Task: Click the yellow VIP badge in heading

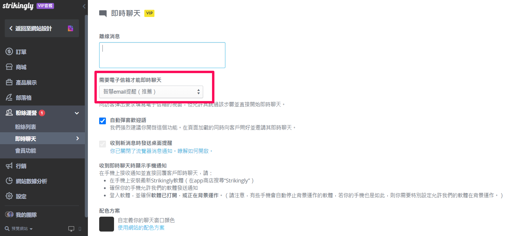Action: point(149,13)
